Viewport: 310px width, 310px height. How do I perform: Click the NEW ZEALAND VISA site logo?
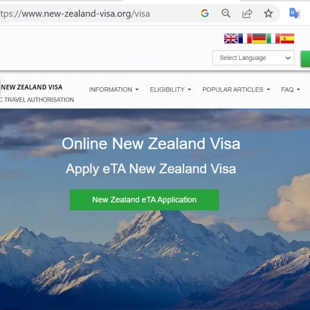[32, 87]
